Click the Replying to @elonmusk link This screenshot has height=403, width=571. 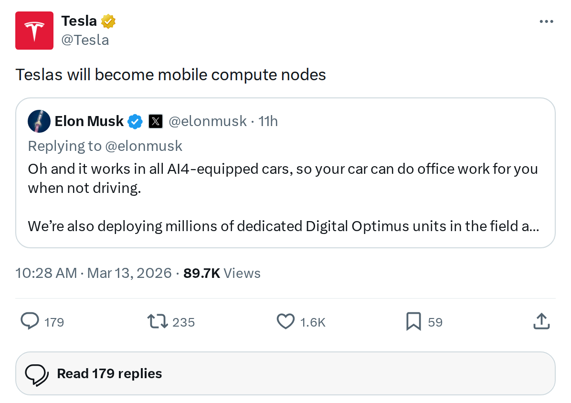click(105, 146)
